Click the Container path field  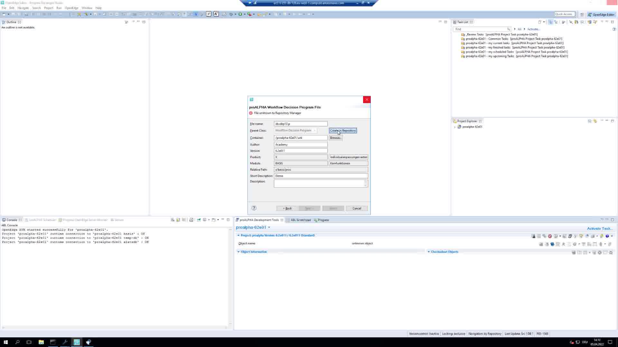pyautogui.click(x=301, y=138)
